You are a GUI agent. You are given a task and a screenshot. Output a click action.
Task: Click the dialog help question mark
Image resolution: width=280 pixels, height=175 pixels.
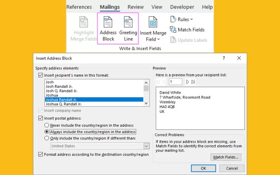pyautogui.click(x=224, y=58)
